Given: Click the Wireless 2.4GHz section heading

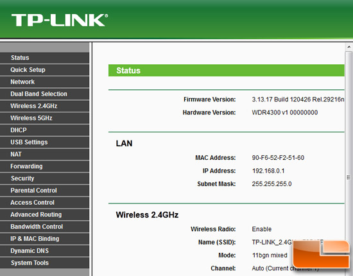Looking at the screenshot, I should click(x=147, y=215).
